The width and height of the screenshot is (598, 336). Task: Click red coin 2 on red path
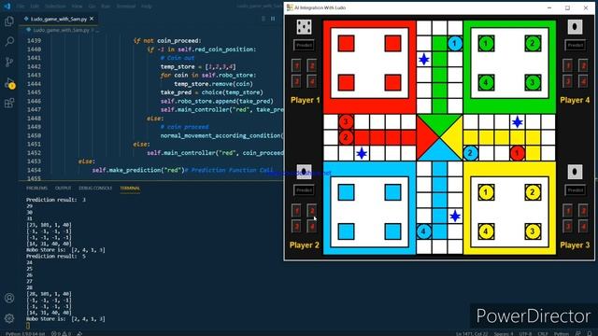(346, 137)
